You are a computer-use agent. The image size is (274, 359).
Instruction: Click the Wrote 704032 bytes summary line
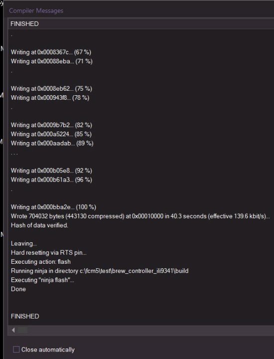[140, 216]
